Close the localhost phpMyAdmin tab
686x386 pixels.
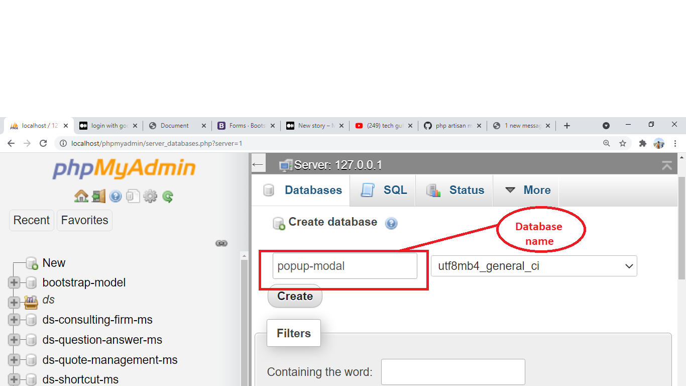(65, 126)
